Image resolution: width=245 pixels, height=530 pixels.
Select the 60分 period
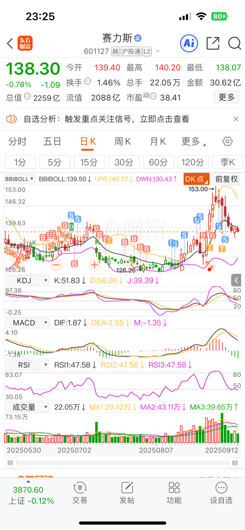159,162
